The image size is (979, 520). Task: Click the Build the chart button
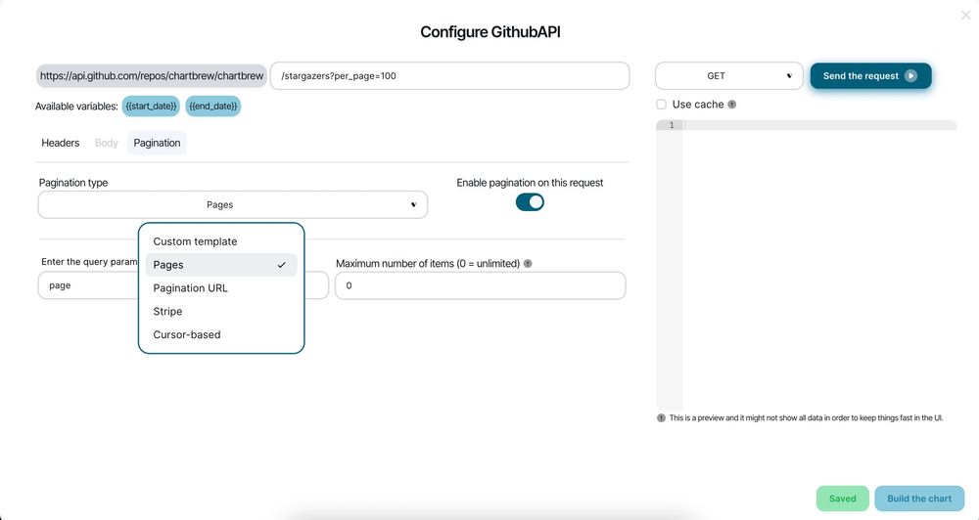pyautogui.click(x=918, y=498)
